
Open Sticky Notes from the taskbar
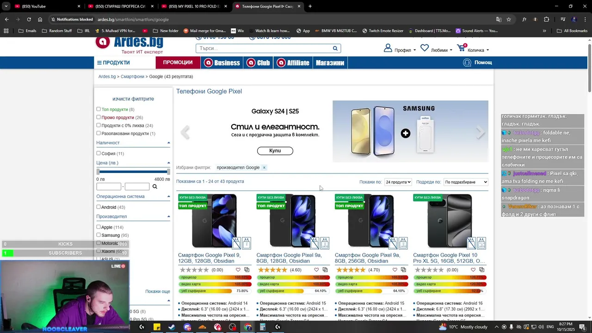coord(157,327)
